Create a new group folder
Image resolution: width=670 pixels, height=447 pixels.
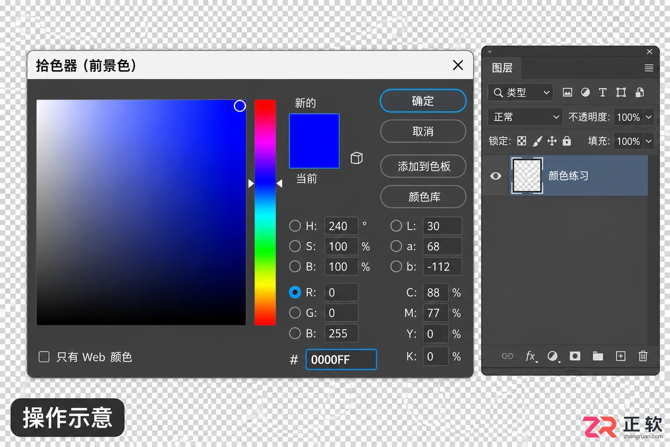point(598,356)
